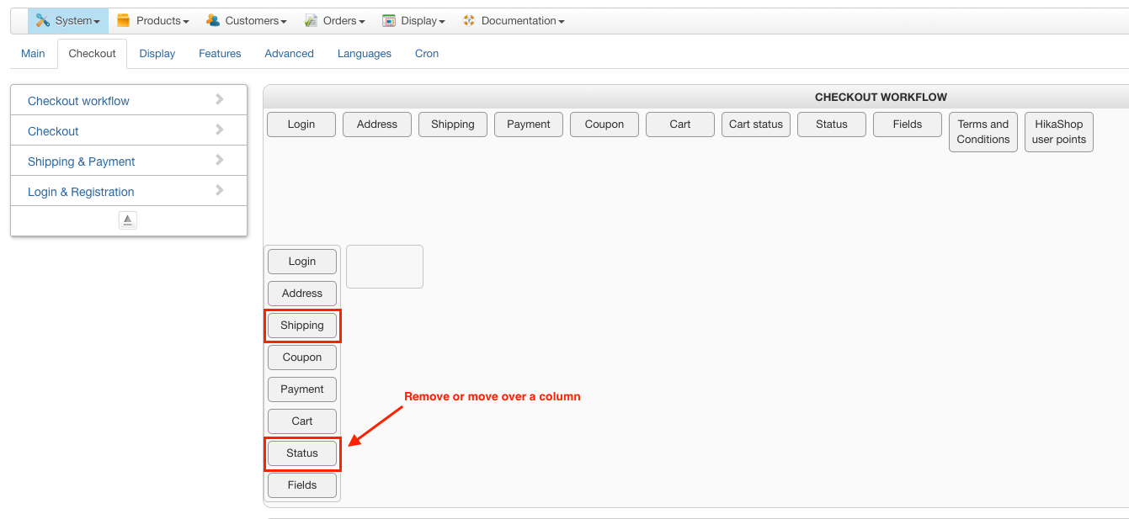The image size is (1129, 519).
Task: Expand the Login & Registration chevron
Action: [x=219, y=190]
